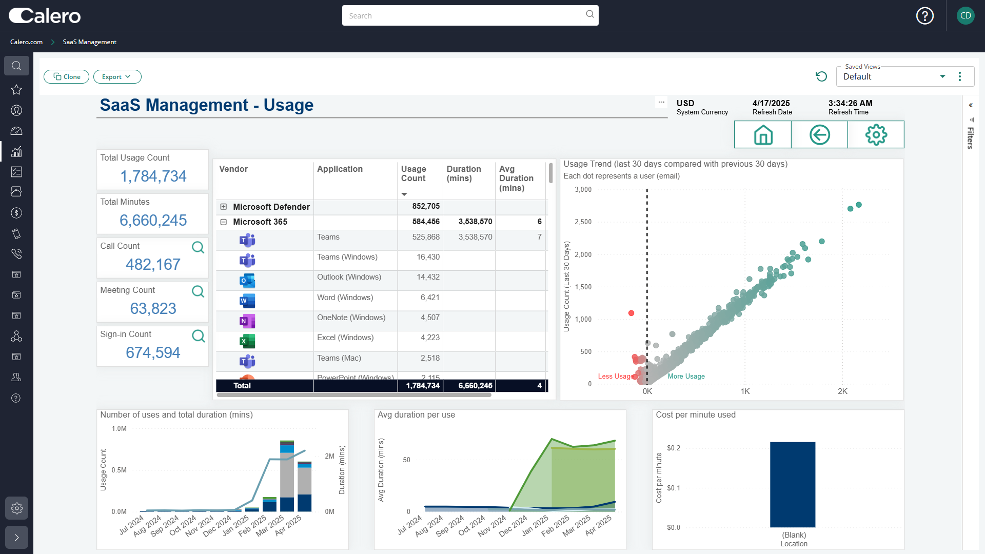
Task: Collapse the Microsoft 365 vendor row
Action: (x=224, y=222)
